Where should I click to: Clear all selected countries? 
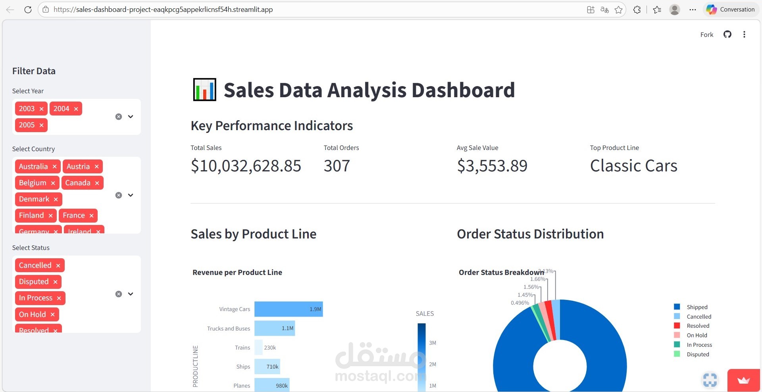click(x=119, y=195)
